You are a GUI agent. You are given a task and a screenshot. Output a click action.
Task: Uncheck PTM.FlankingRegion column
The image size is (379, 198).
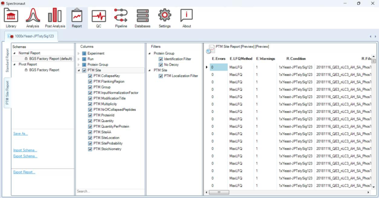point(90,82)
